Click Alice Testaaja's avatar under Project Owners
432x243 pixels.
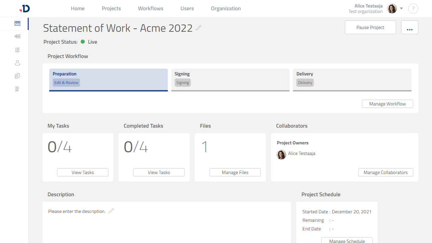pyautogui.click(x=281, y=155)
